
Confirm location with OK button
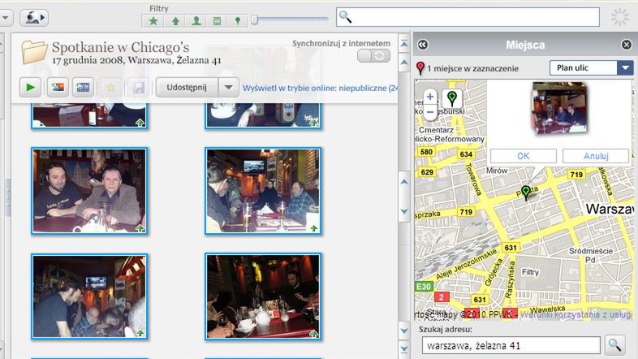pos(524,156)
